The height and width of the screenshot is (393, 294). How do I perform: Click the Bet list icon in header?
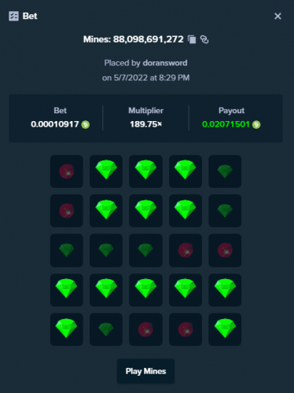pos(13,17)
